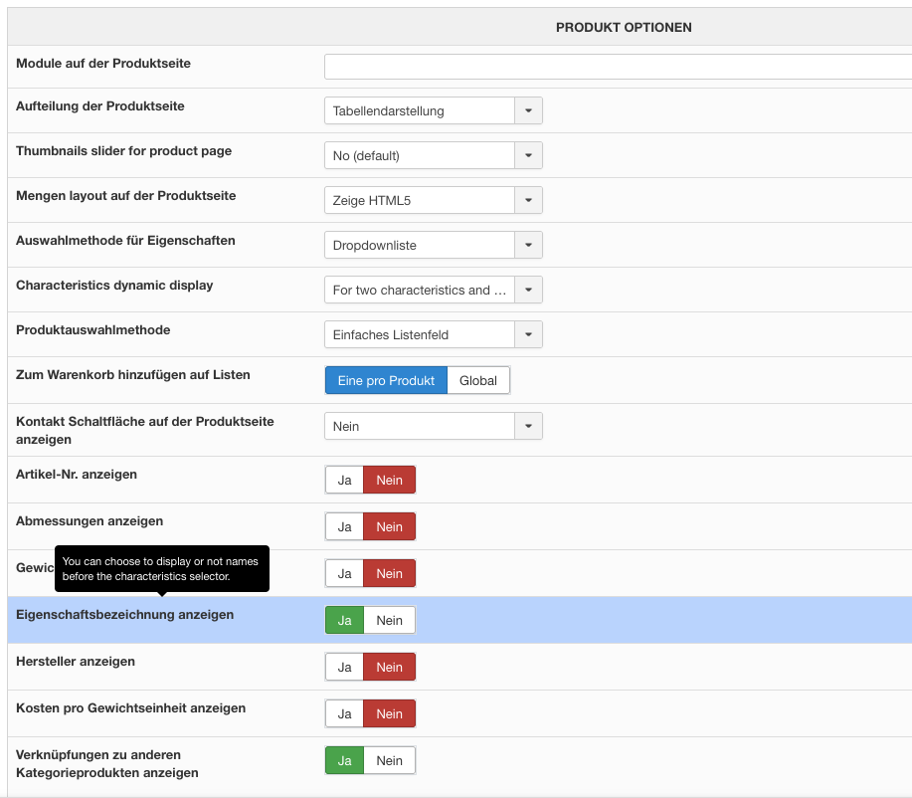912x798 pixels.
Task: Set Kosten pro Gewichtseinheit anzeigen to Ja
Action: coord(345,713)
